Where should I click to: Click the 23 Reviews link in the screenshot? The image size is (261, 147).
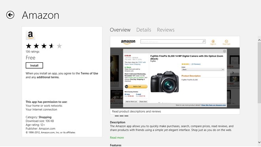pos(196,64)
